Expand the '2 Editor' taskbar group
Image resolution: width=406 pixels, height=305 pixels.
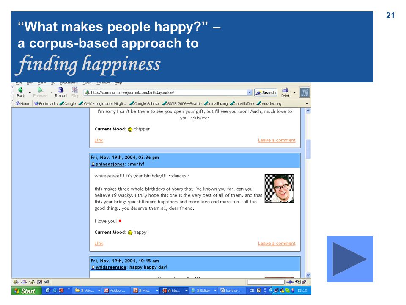click(x=215, y=291)
